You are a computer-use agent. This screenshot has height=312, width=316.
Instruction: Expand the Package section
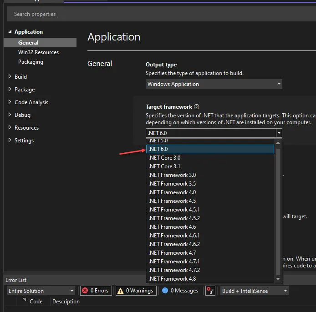pyautogui.click(x=10, y=89)
